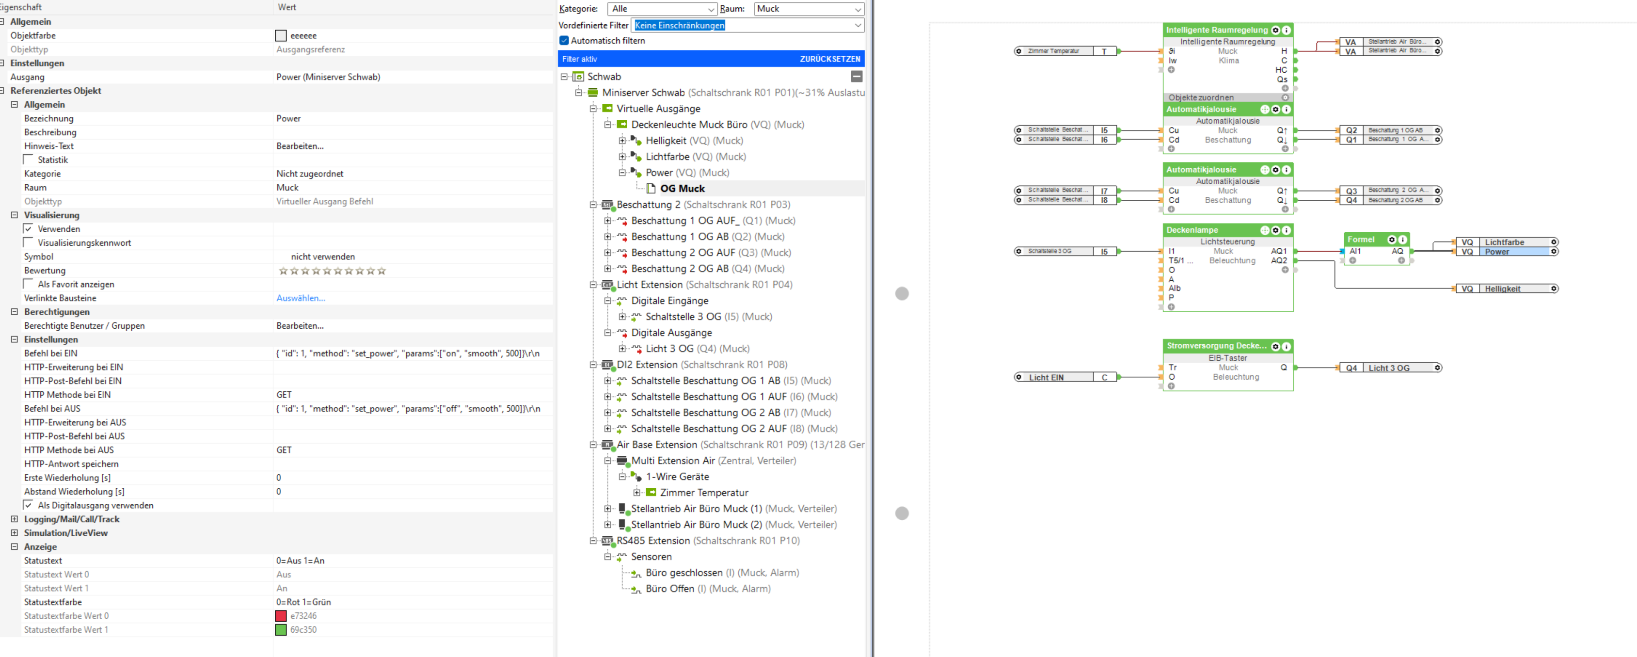This screenshot has width=1637, height=657.
Task: Click ZURÜCKSETZEN to reset filter
Action: point(829,59)
